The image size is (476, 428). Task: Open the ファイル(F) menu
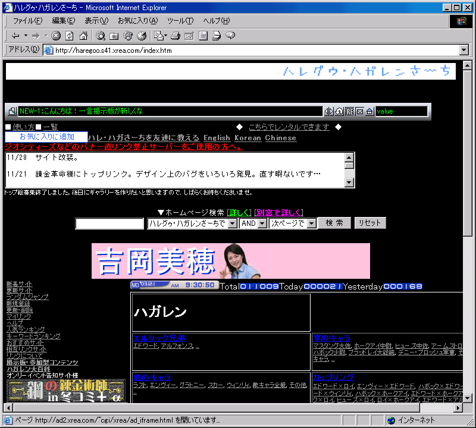[x=27, y=21]
